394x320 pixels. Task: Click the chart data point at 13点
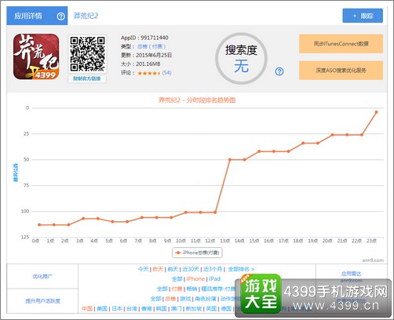click(230, 159)
